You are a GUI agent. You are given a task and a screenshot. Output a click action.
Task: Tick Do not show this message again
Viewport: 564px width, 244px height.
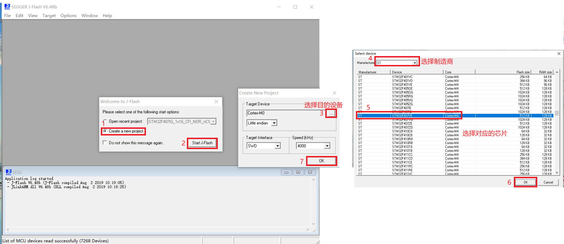pyautogui.click(x=105, y=143)
